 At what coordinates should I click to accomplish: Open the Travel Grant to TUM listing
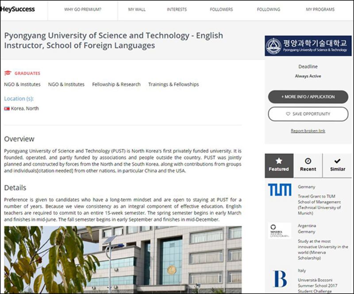click(x=319, y=205)
